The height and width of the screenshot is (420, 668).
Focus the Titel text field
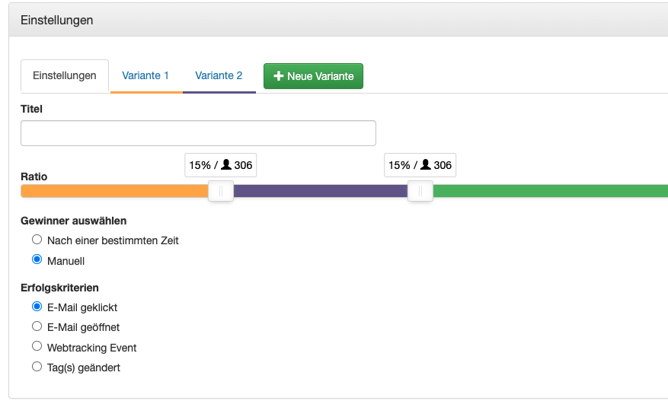point(198,133)
